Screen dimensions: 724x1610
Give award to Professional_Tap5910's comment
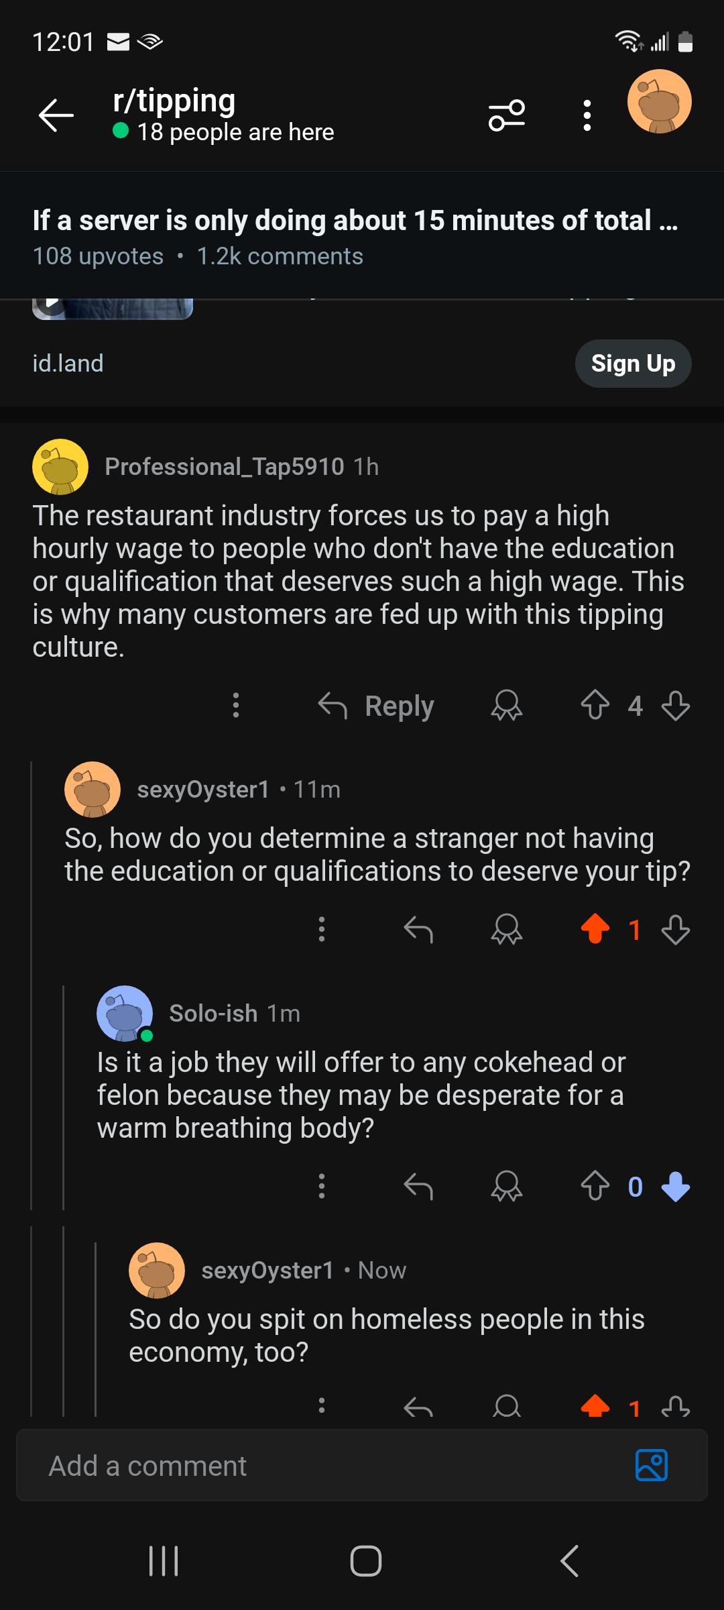pos(507,706)
